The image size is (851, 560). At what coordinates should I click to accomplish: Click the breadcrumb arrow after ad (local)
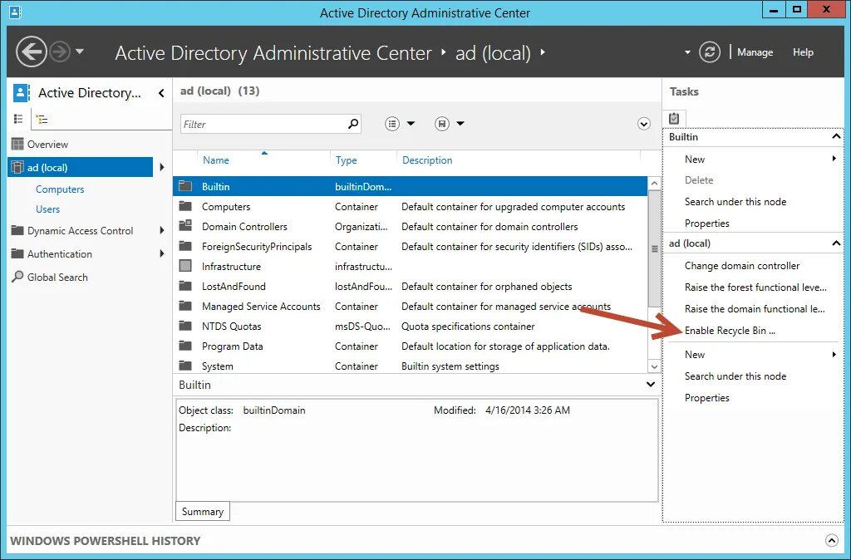point(542,52)
